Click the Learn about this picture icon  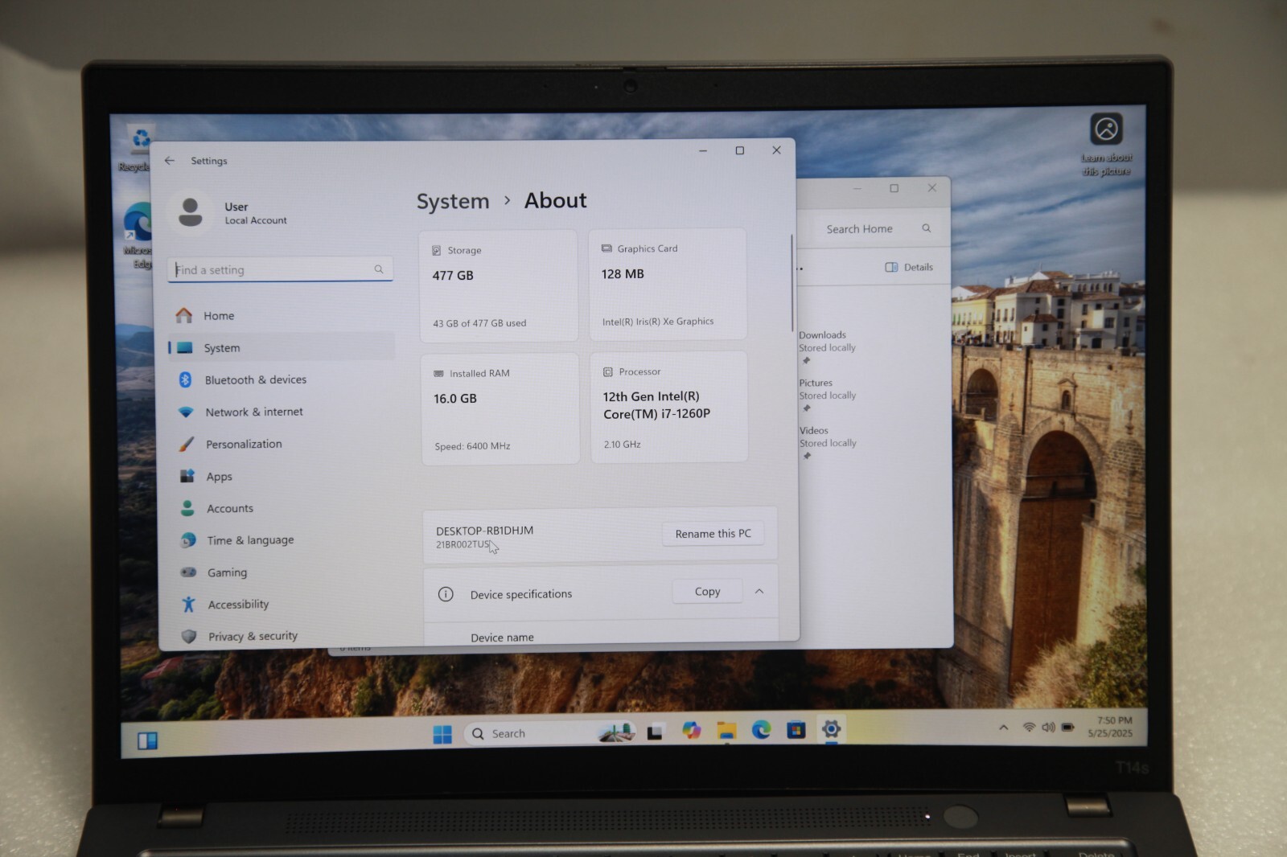(1107, 145)
